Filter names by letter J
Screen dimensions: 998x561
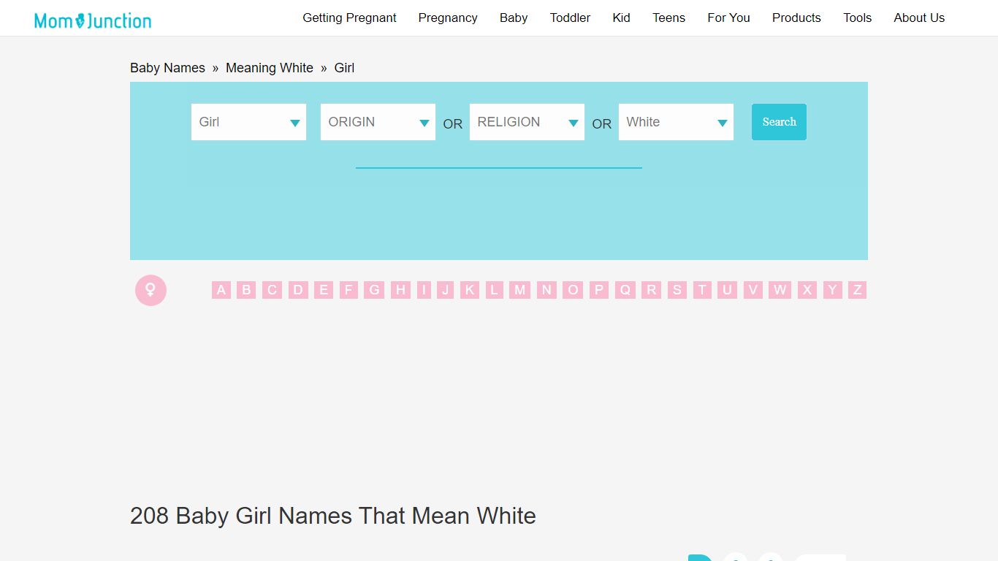coord(446,290)
